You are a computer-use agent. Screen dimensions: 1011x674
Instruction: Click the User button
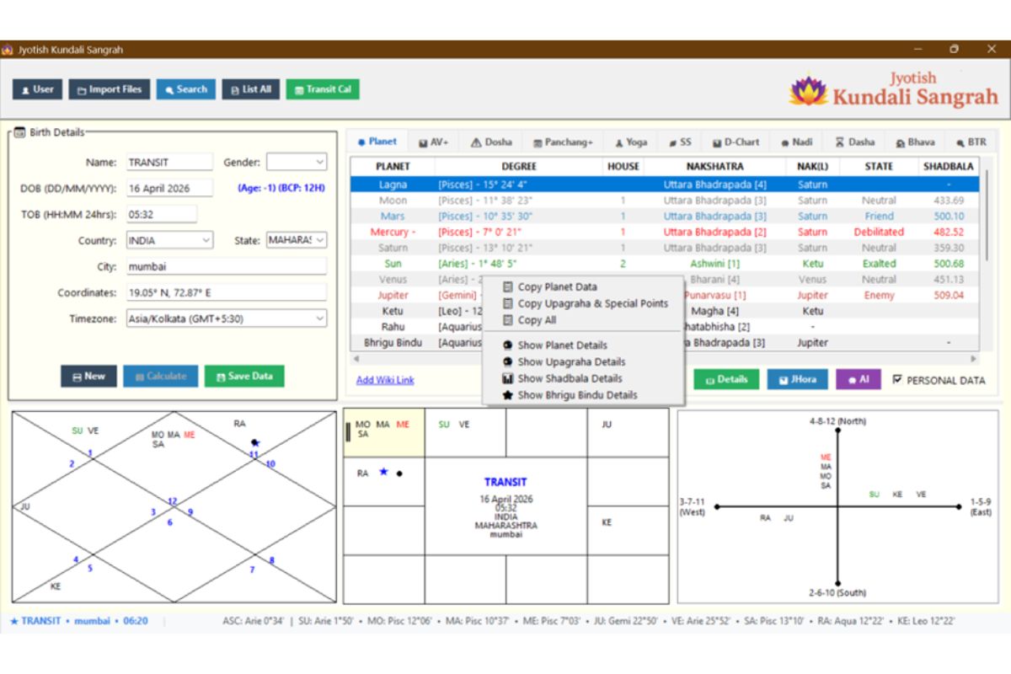37,89
